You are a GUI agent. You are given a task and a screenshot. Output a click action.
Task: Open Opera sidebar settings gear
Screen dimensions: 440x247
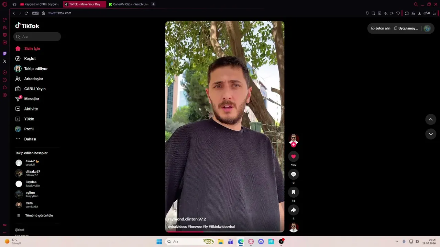click(x=4, y=95)
